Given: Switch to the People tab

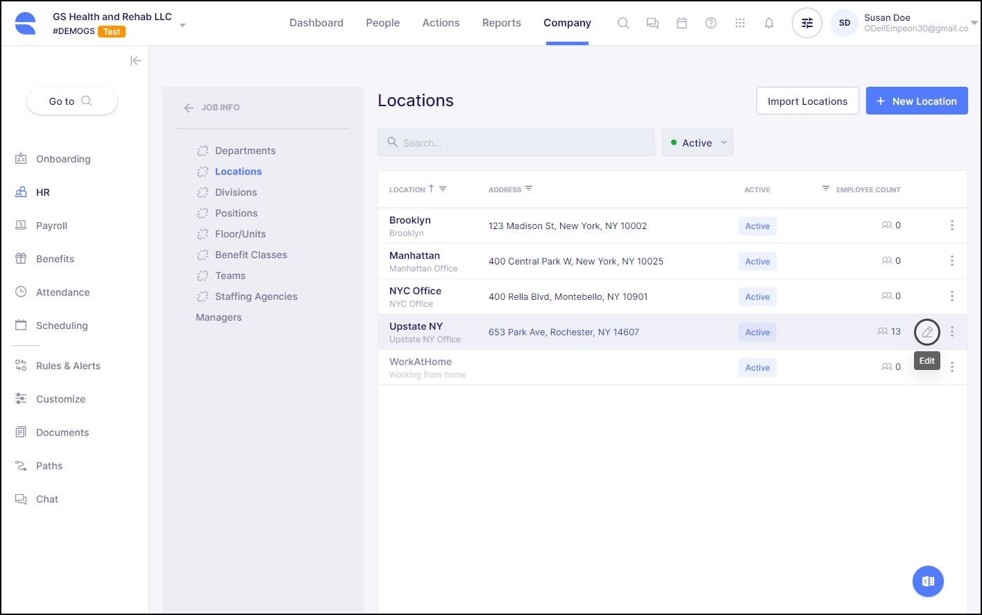Looking at the screenshot, I should coord(383,23).
